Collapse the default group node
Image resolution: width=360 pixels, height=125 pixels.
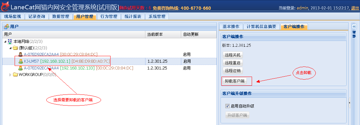[x=10, y=48]
